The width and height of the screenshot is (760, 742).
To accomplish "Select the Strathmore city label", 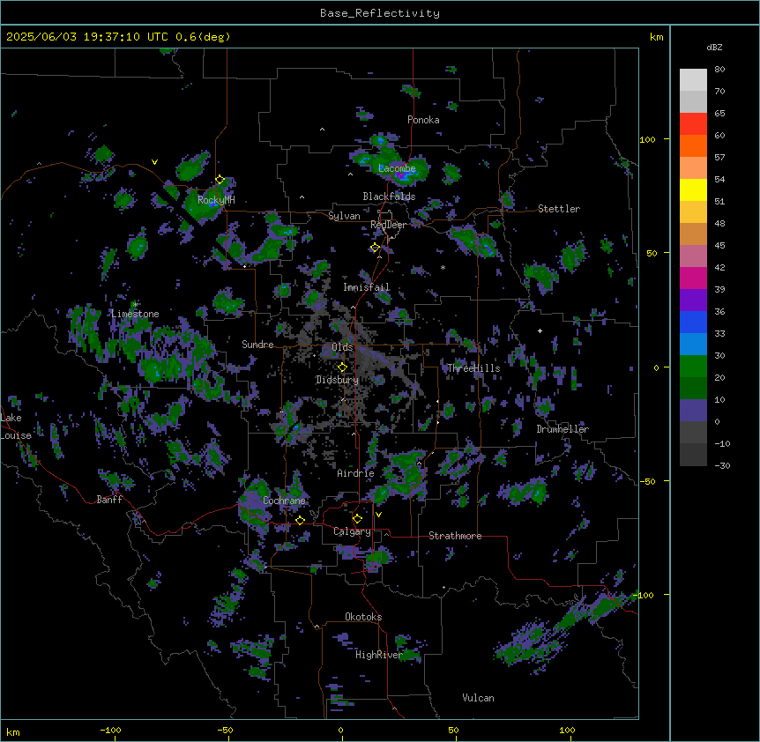I will coord(455,536).
